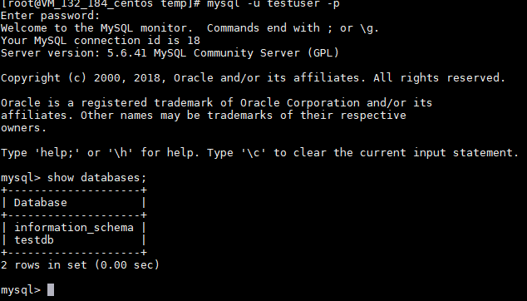The image size is (527, 301).
Task: Click the bottom table border line
Action: (74, 253)
